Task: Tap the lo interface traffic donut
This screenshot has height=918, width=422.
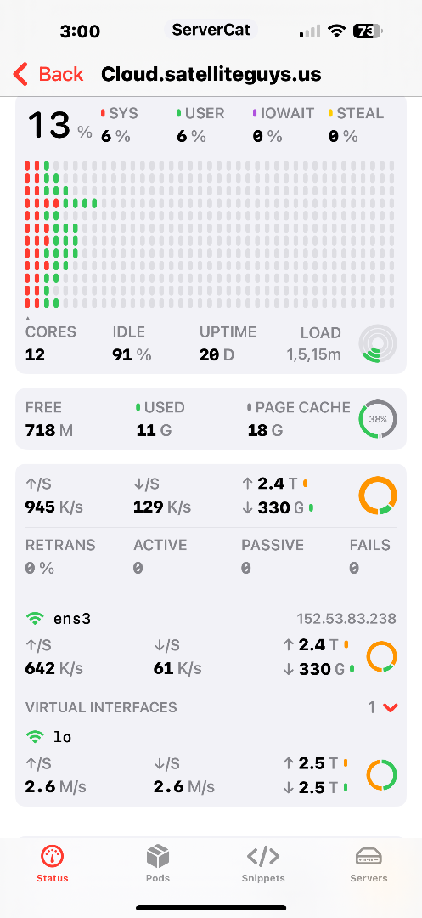Action: [382, 775]
